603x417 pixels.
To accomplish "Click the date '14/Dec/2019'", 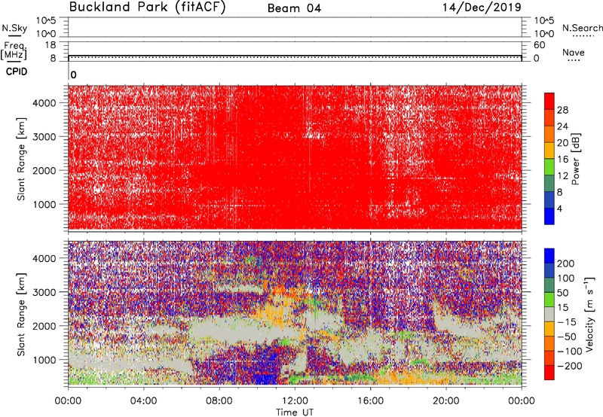I will click(x=482, y=7).
